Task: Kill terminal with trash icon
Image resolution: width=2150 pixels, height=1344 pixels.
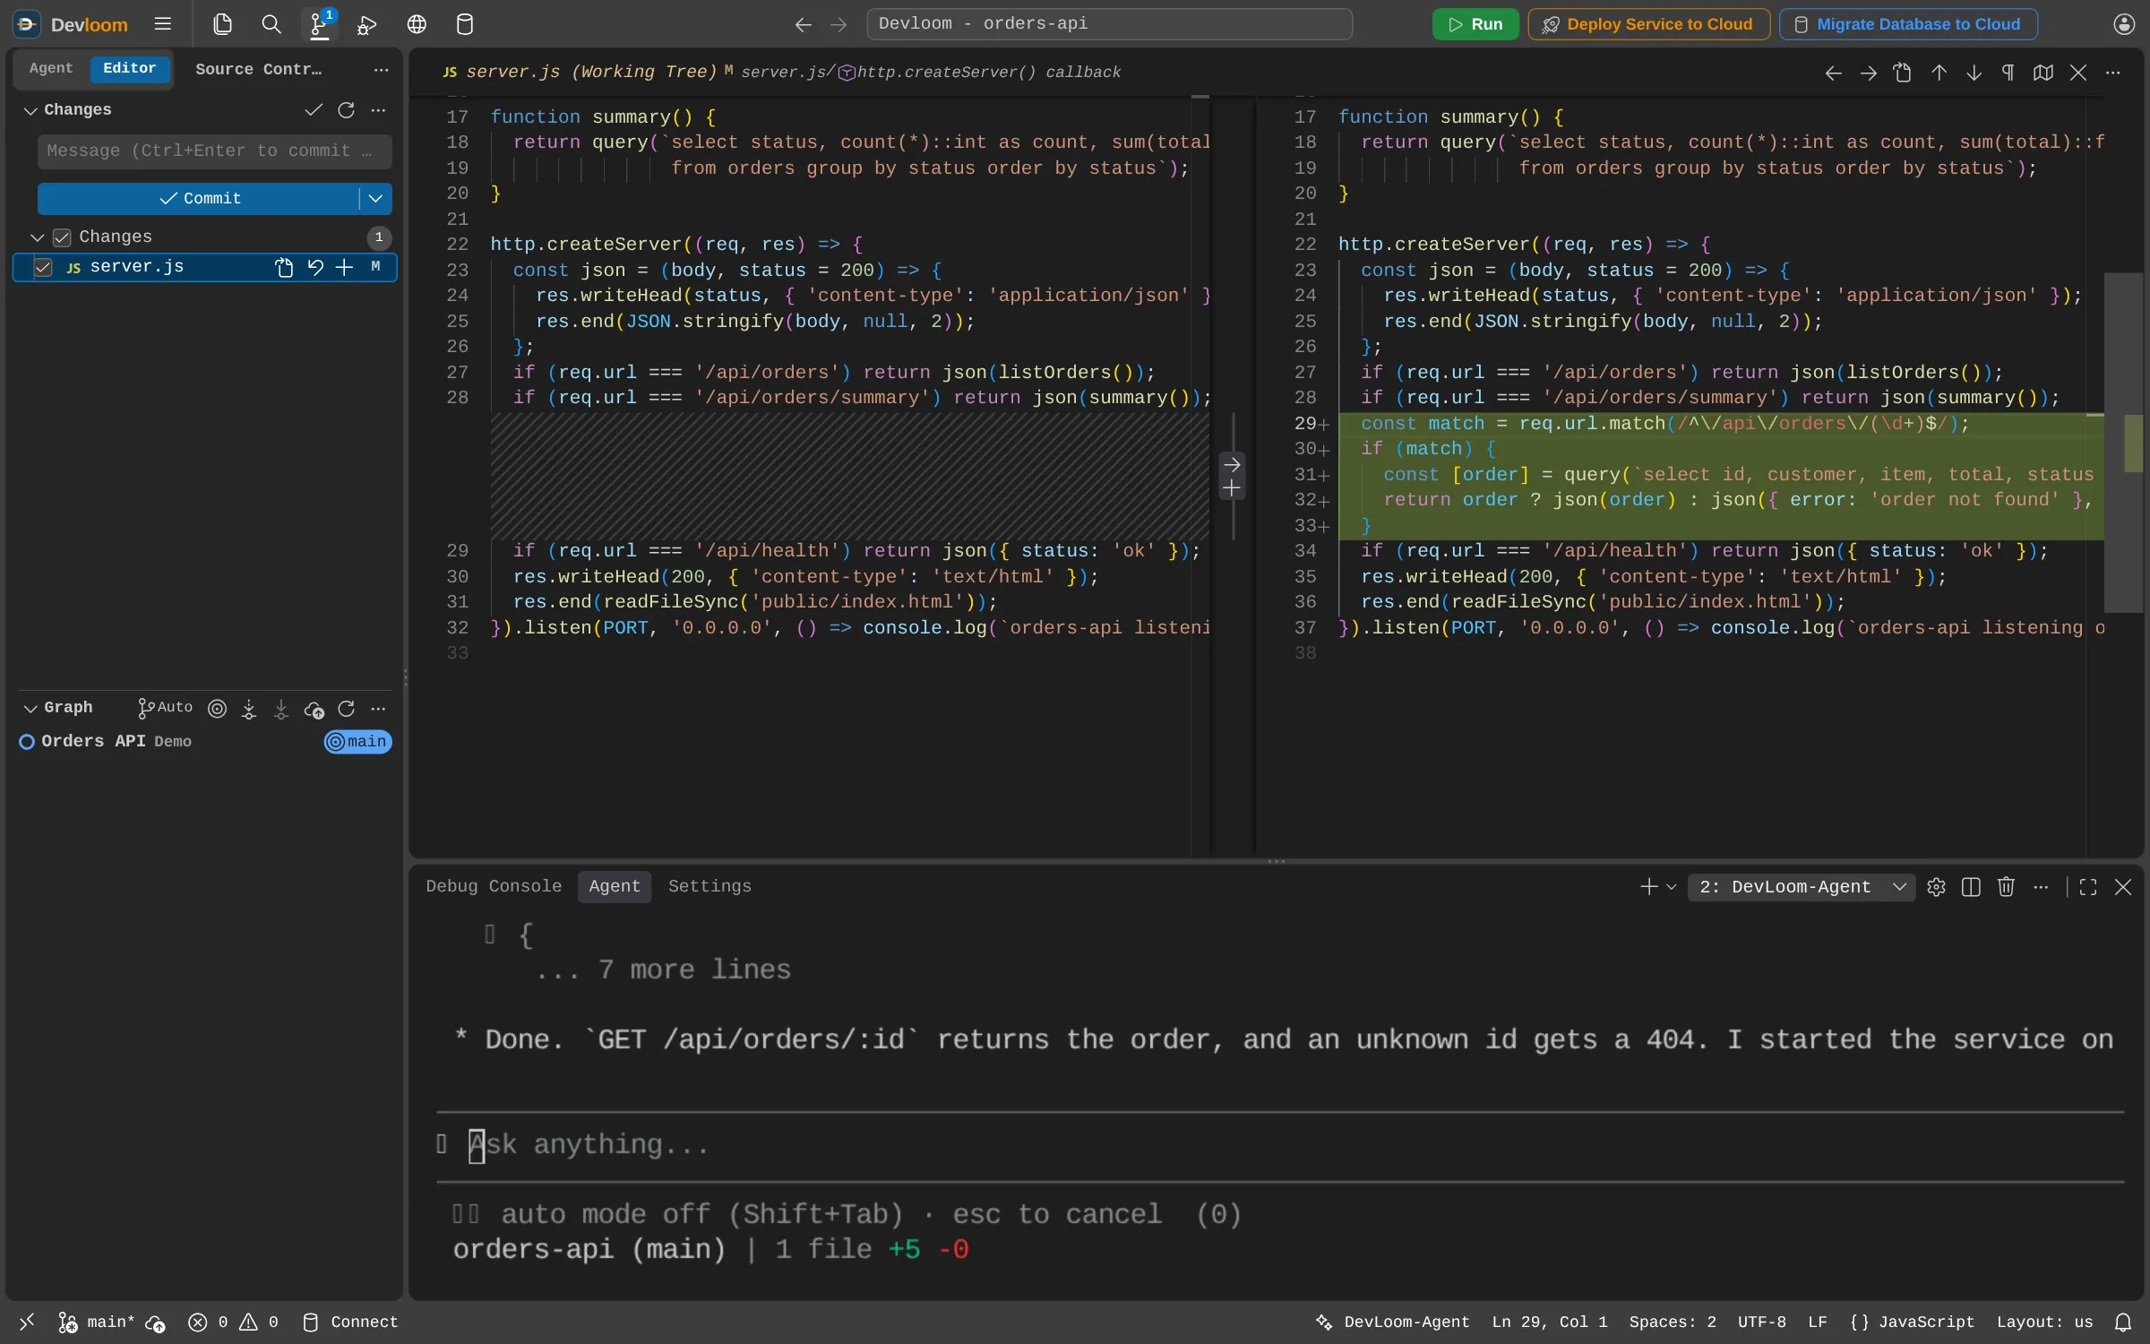Action: (x=2006, y=887)
